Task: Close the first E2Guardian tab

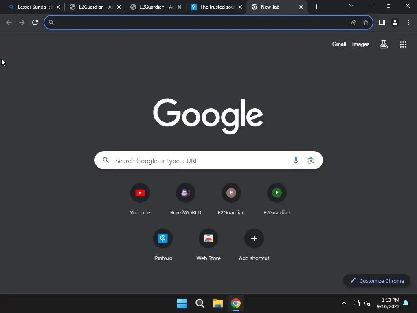Action: 119,7
